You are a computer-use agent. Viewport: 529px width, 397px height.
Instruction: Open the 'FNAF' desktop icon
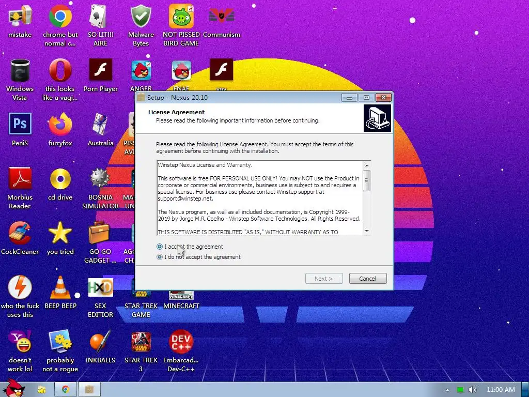coord(181,75)
